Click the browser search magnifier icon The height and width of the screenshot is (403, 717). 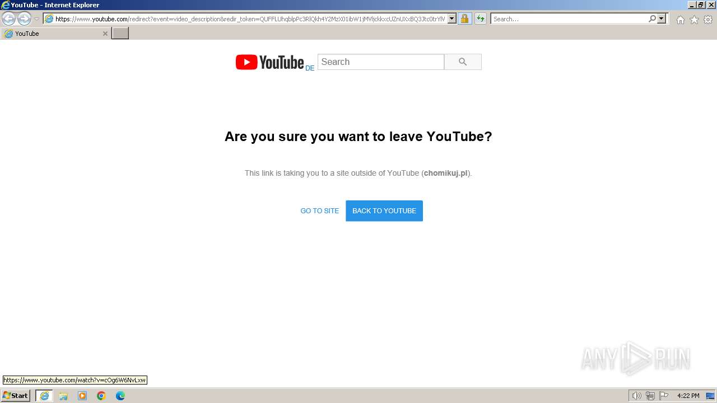[652, 19]
